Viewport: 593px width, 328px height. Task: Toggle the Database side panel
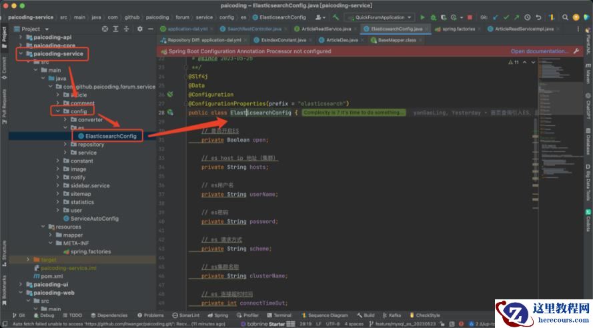click(x=588, y=142)
